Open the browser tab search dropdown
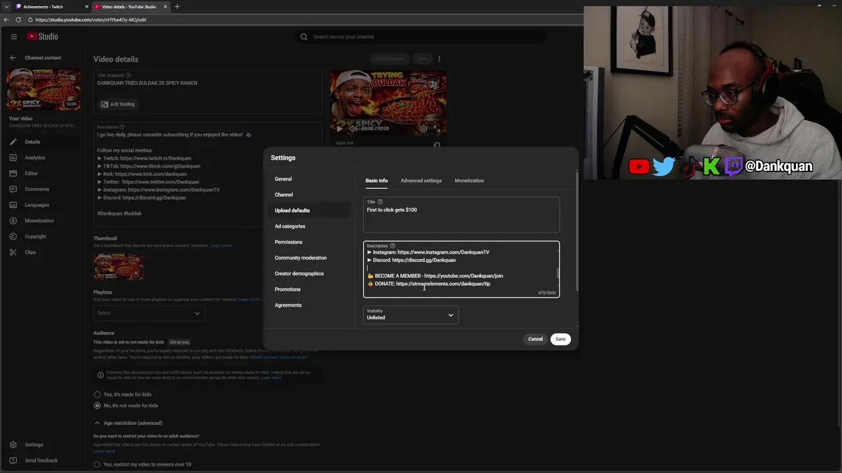This screenshot has height=473, width=842. (x=7, y=7)
